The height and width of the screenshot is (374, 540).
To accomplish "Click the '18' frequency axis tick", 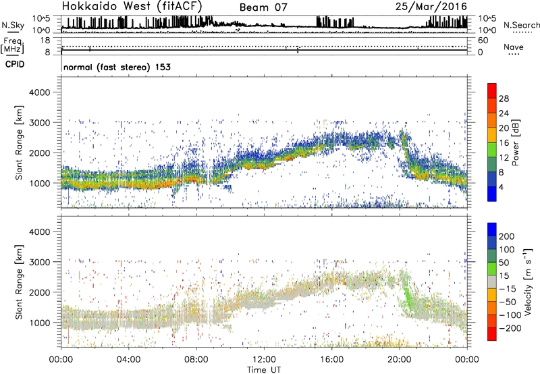I will pos(45,41).
